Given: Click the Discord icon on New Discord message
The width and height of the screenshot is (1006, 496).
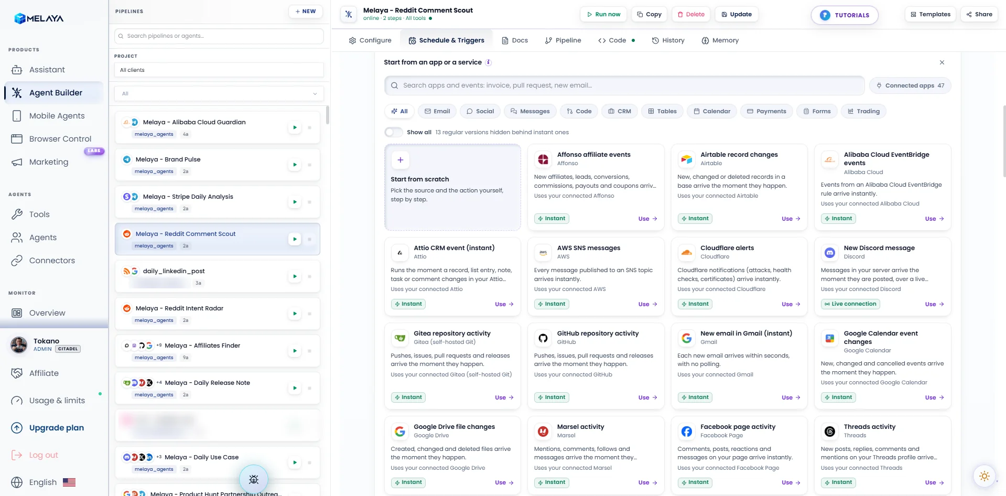Looking at the screenshot, I should click(x=830, y=253).
